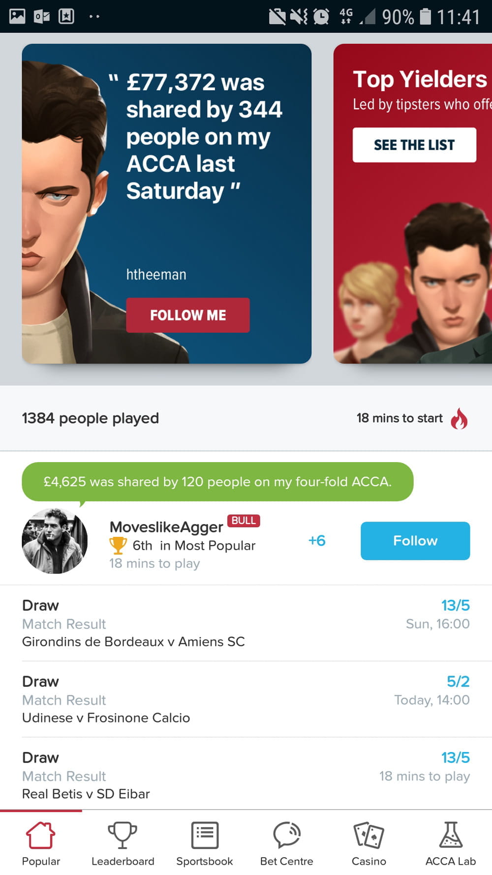This screenshot has width=492, height=875.
Task: Tap the green £4,625 shared ACCA bubble
Action: coord(217,481)
